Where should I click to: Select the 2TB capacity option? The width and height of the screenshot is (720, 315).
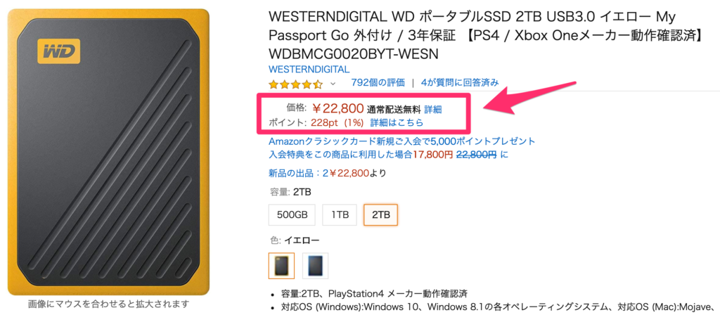coord(380,214)
